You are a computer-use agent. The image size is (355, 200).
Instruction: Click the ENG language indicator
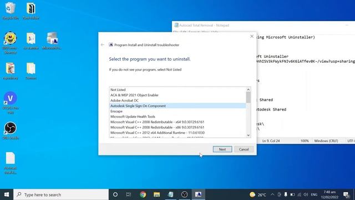point(314,194)
